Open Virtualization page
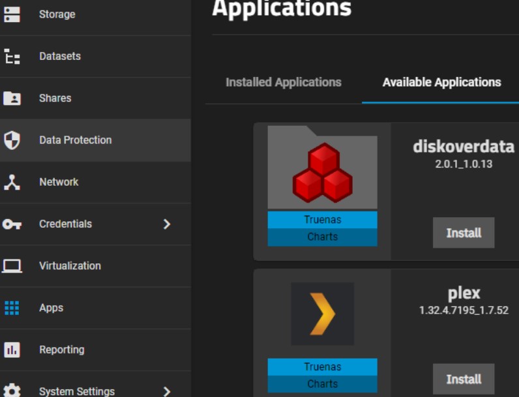The width and height of the screenshot is (519, 397). point(95,266)
